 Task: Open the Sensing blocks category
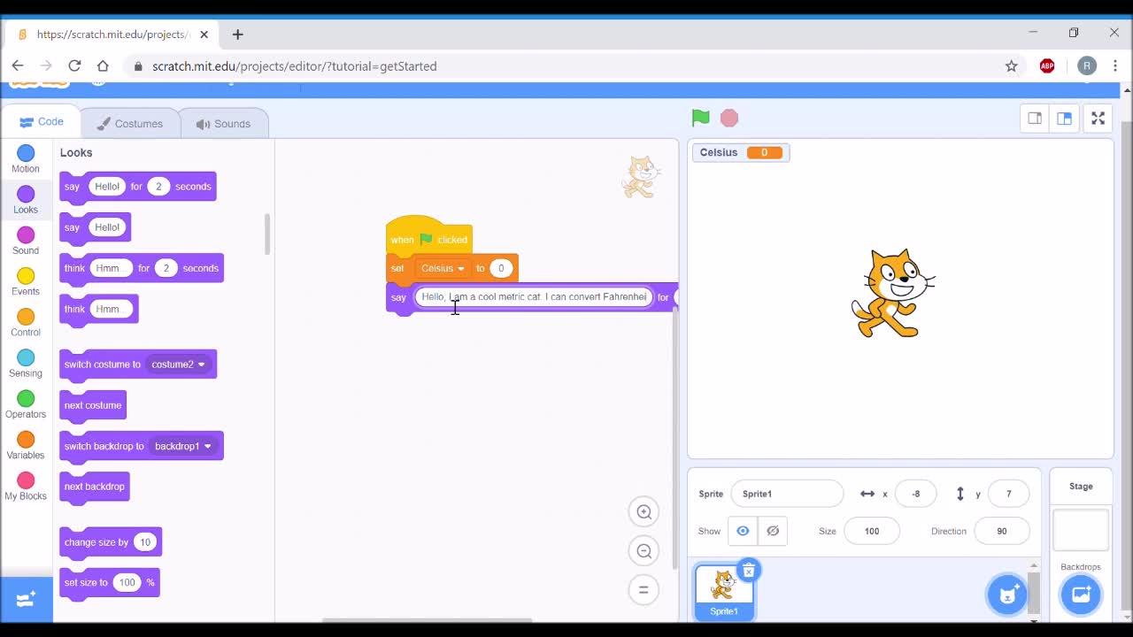tap(26, 363)
